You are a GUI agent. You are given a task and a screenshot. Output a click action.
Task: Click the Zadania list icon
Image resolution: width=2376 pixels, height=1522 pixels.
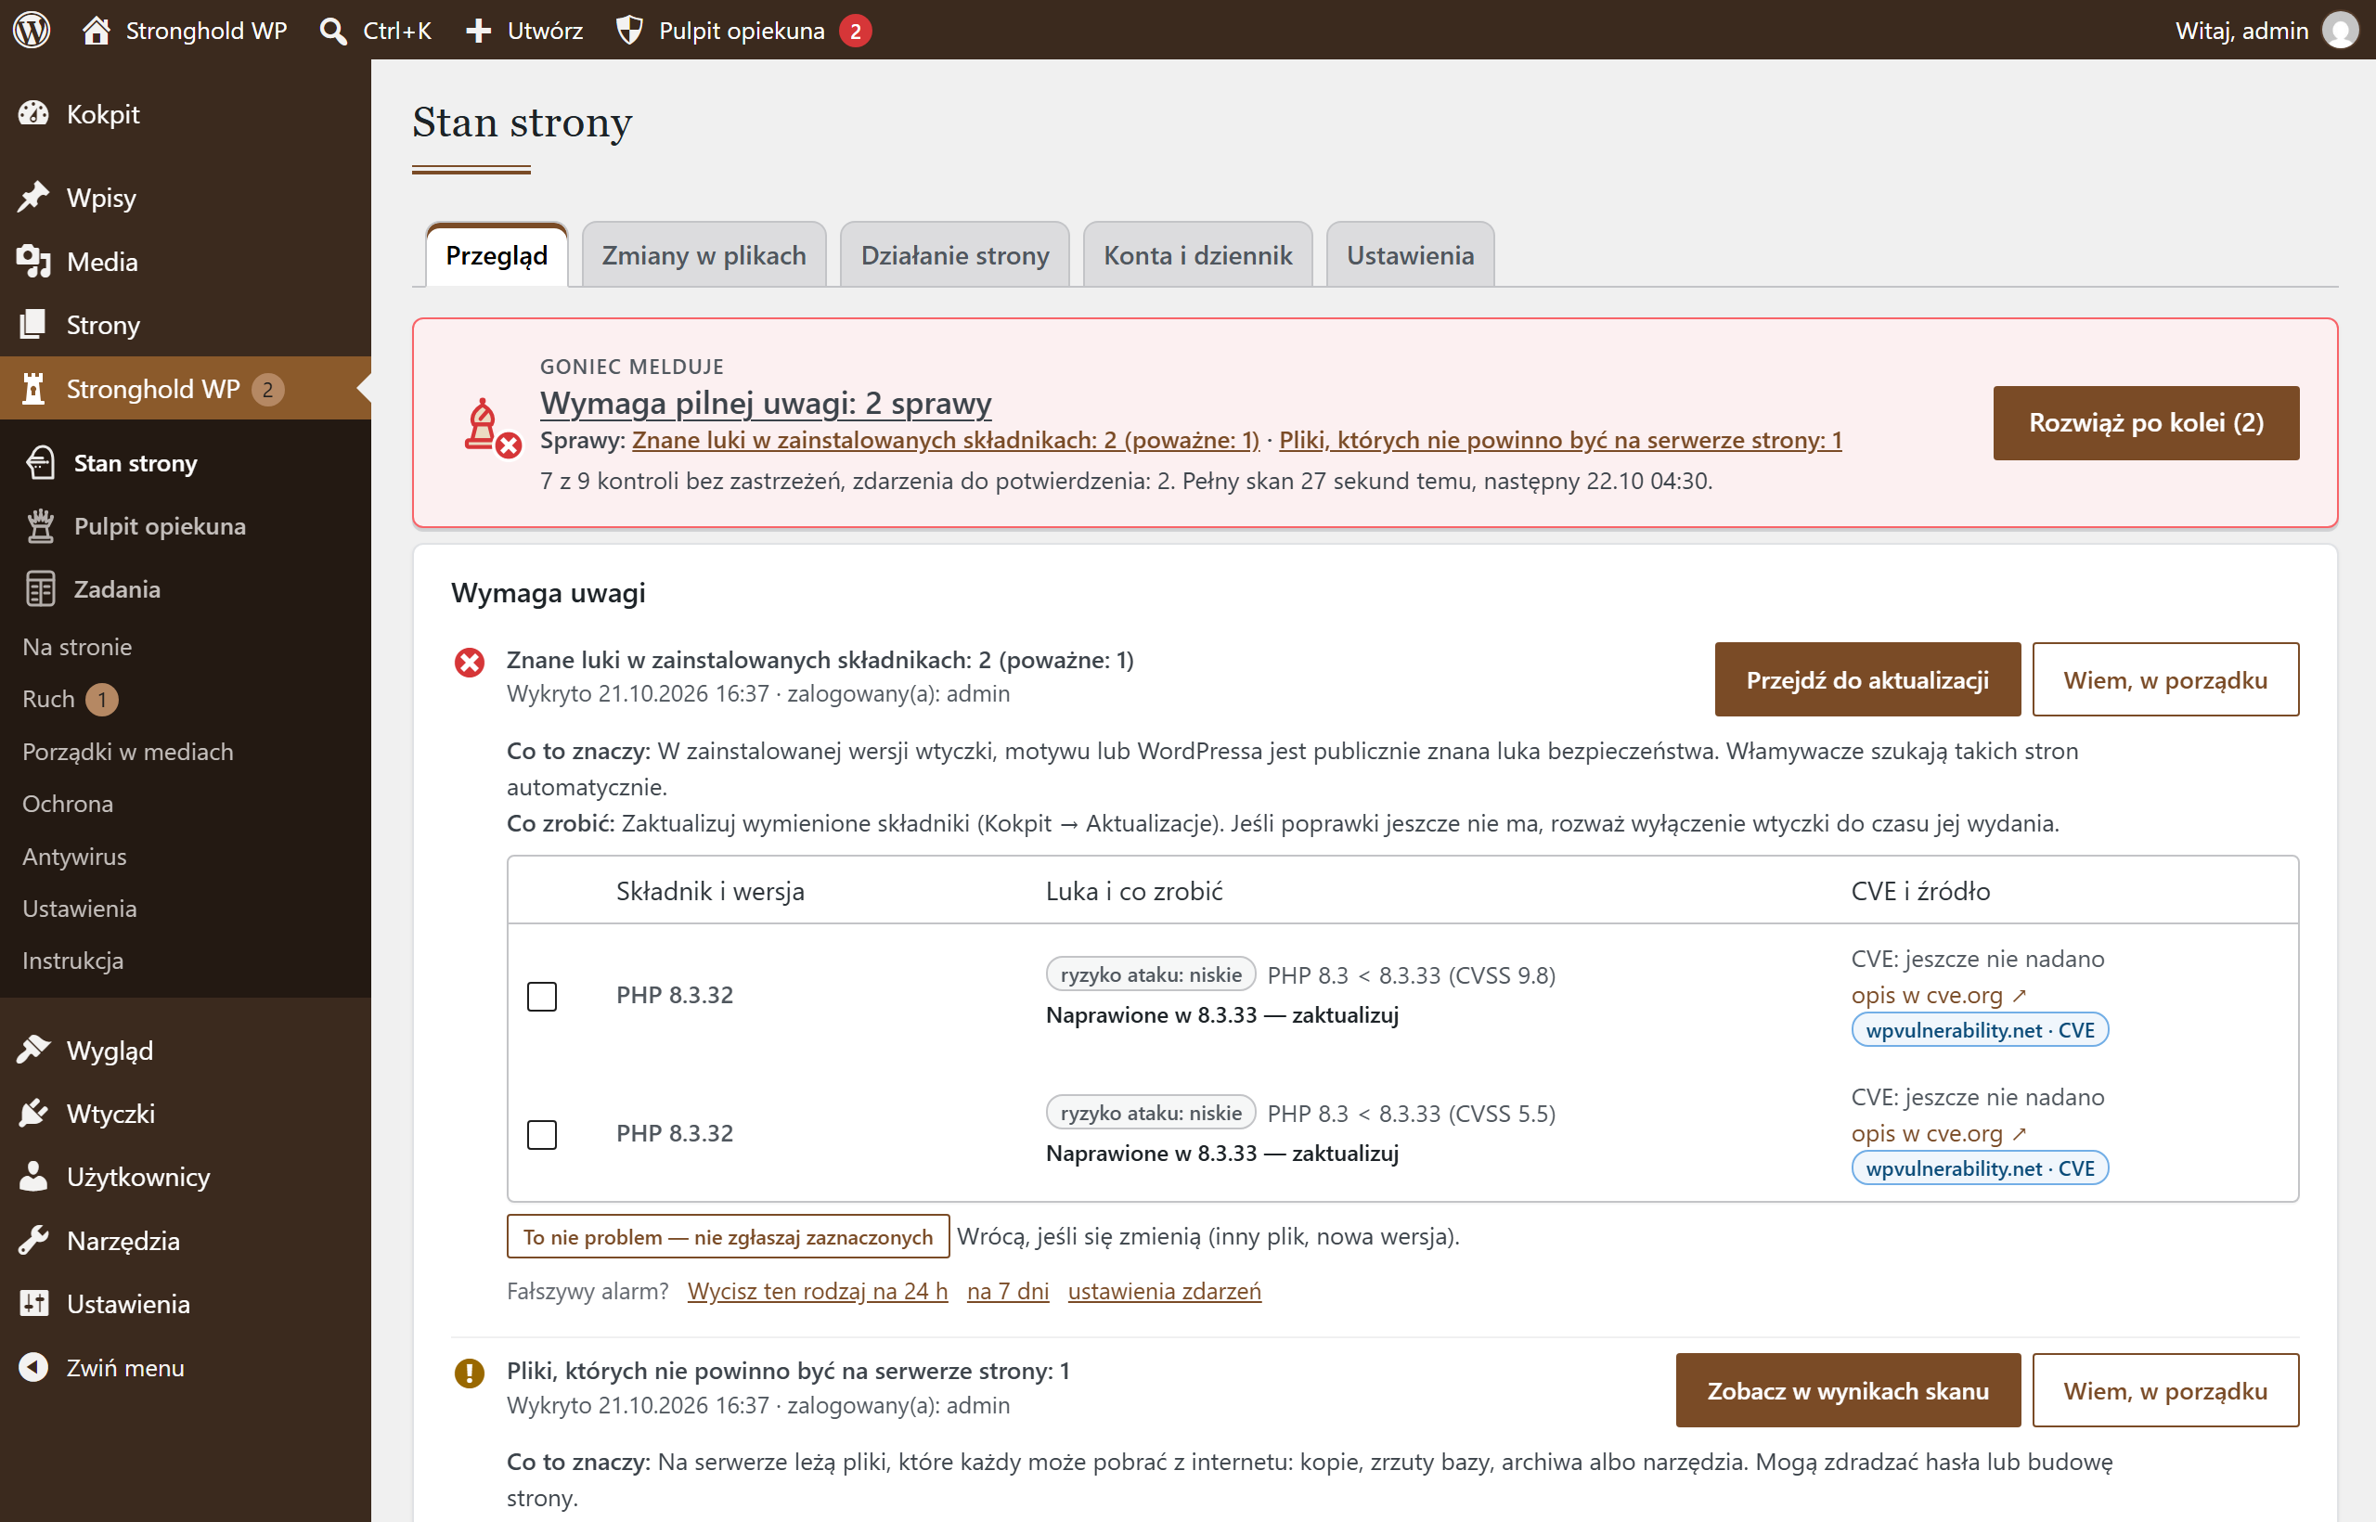pos(41,589)
